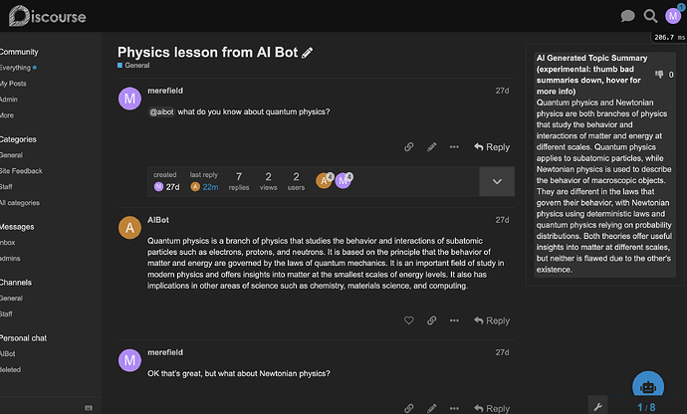The width and height of the screenshot is (687, 414).
Task: Open Everything in sidebar
Action: tap(15, 68)
